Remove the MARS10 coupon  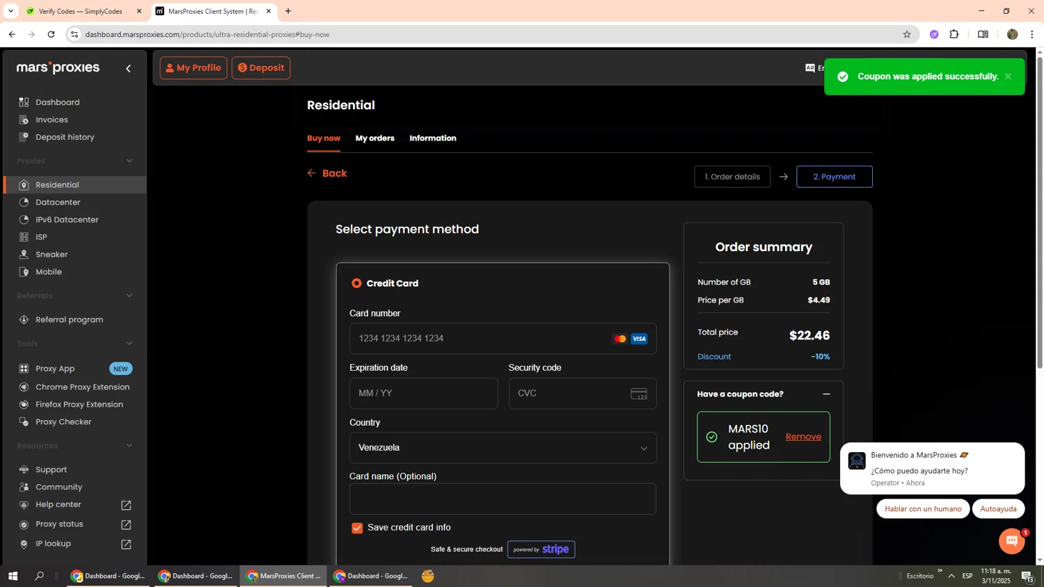click(803, 437)
